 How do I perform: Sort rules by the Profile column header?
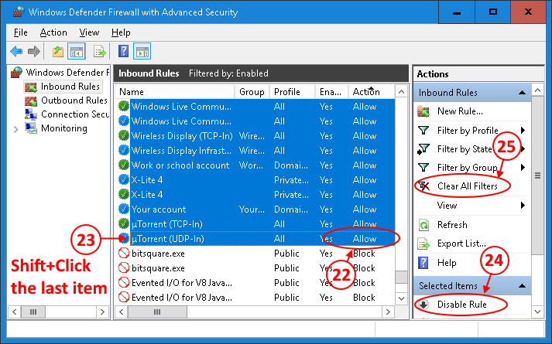(292, 92)
